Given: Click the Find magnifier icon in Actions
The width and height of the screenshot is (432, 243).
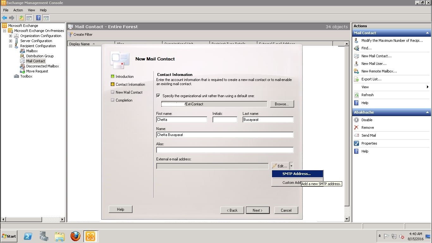Looking at the screenshot, I should (356, 48).
